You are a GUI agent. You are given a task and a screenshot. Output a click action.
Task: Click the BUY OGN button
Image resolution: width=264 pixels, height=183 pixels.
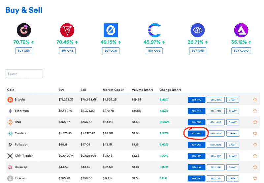pos(111,51)
